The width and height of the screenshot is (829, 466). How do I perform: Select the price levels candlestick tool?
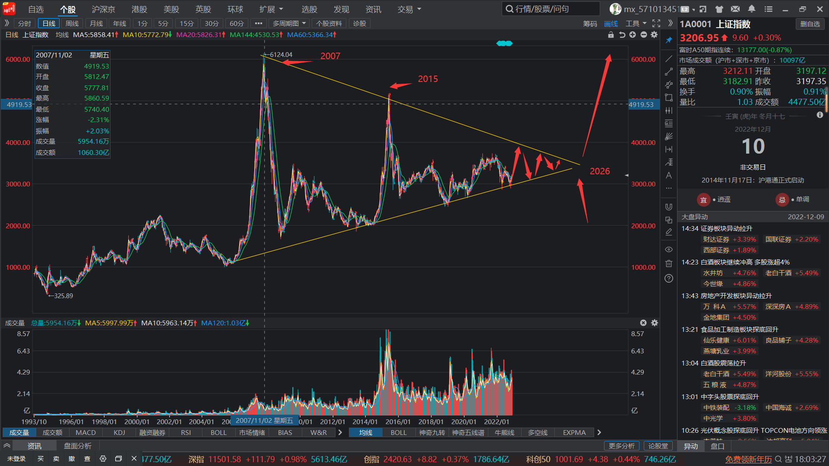[669, 110]
